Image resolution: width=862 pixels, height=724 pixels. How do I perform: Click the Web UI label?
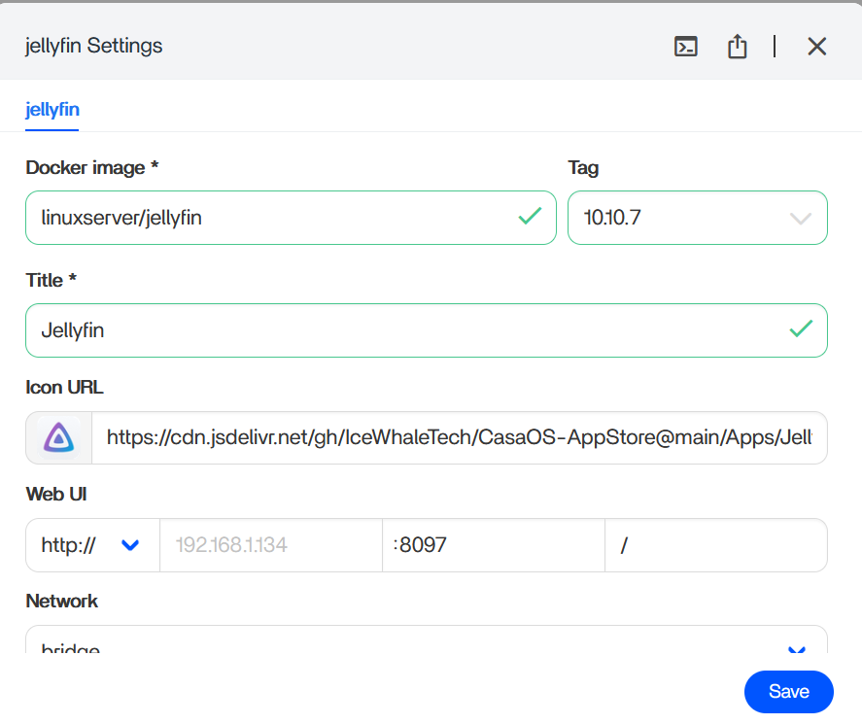[56, 494]
